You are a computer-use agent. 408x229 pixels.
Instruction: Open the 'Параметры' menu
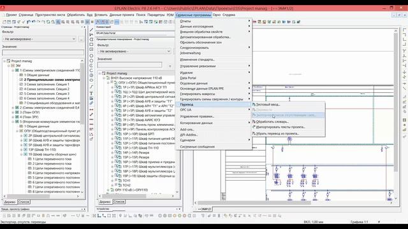[156, 15]
